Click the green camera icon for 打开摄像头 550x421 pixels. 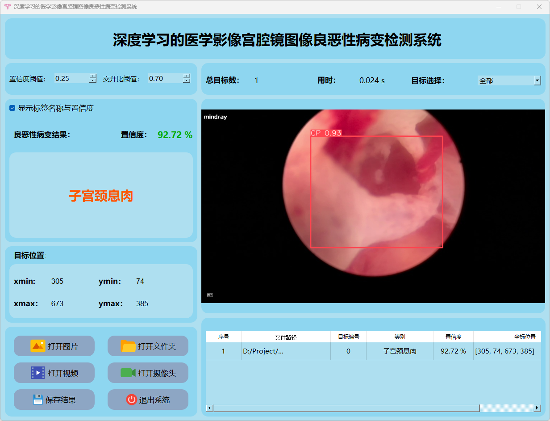[x=128, y=373]
